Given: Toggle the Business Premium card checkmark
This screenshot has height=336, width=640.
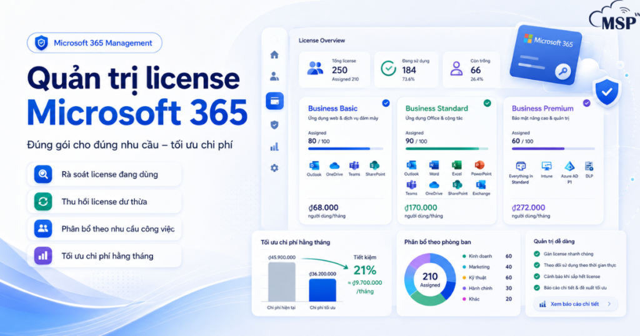Looking at the screenshot, I should 586,103.
